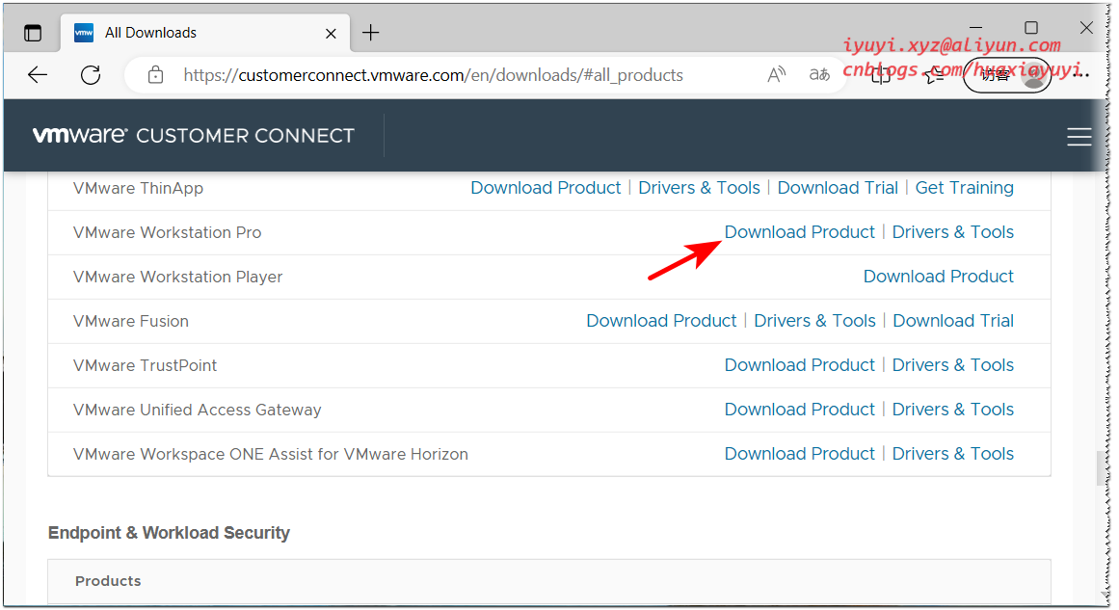1119x610 pixels.
Task: Open Drivers & Tools for VMware ThinApp
Action: [x=699, y=187]
